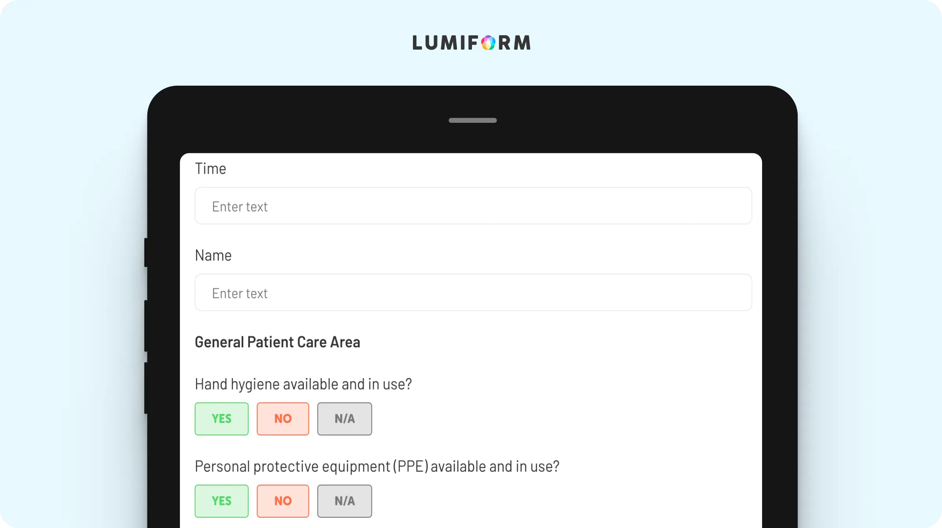Select NO for PPE available question
Image resolution: width=942 pixels, height=528 pixels.
[x=283, y=501]
